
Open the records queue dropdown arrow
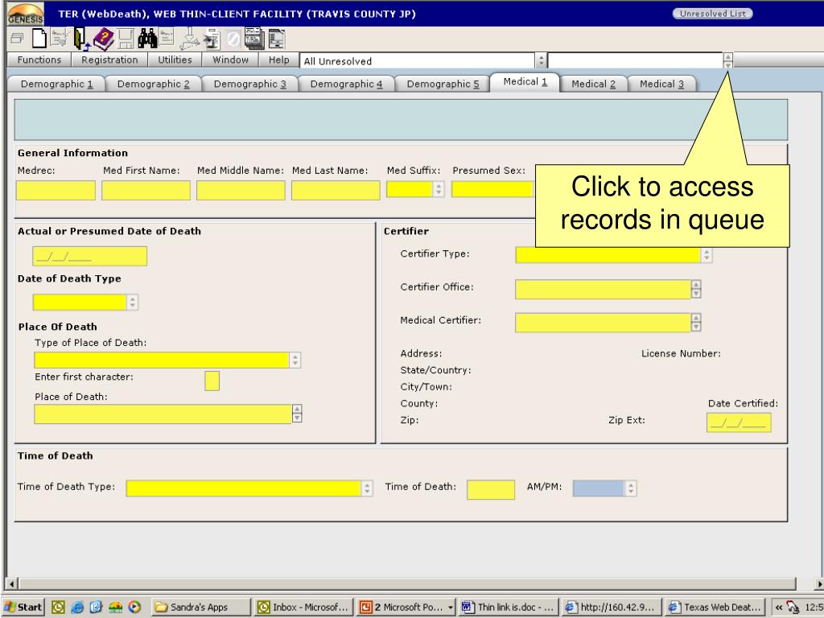[727, 61]
